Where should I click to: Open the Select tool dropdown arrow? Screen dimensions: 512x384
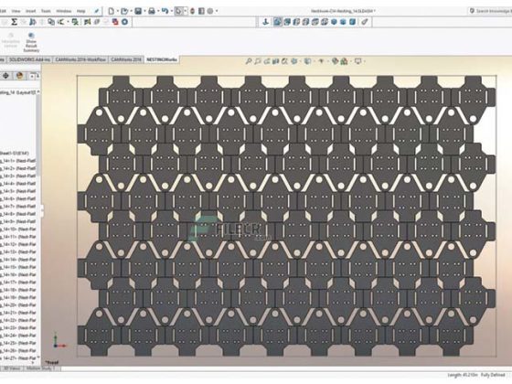[185, 11]
